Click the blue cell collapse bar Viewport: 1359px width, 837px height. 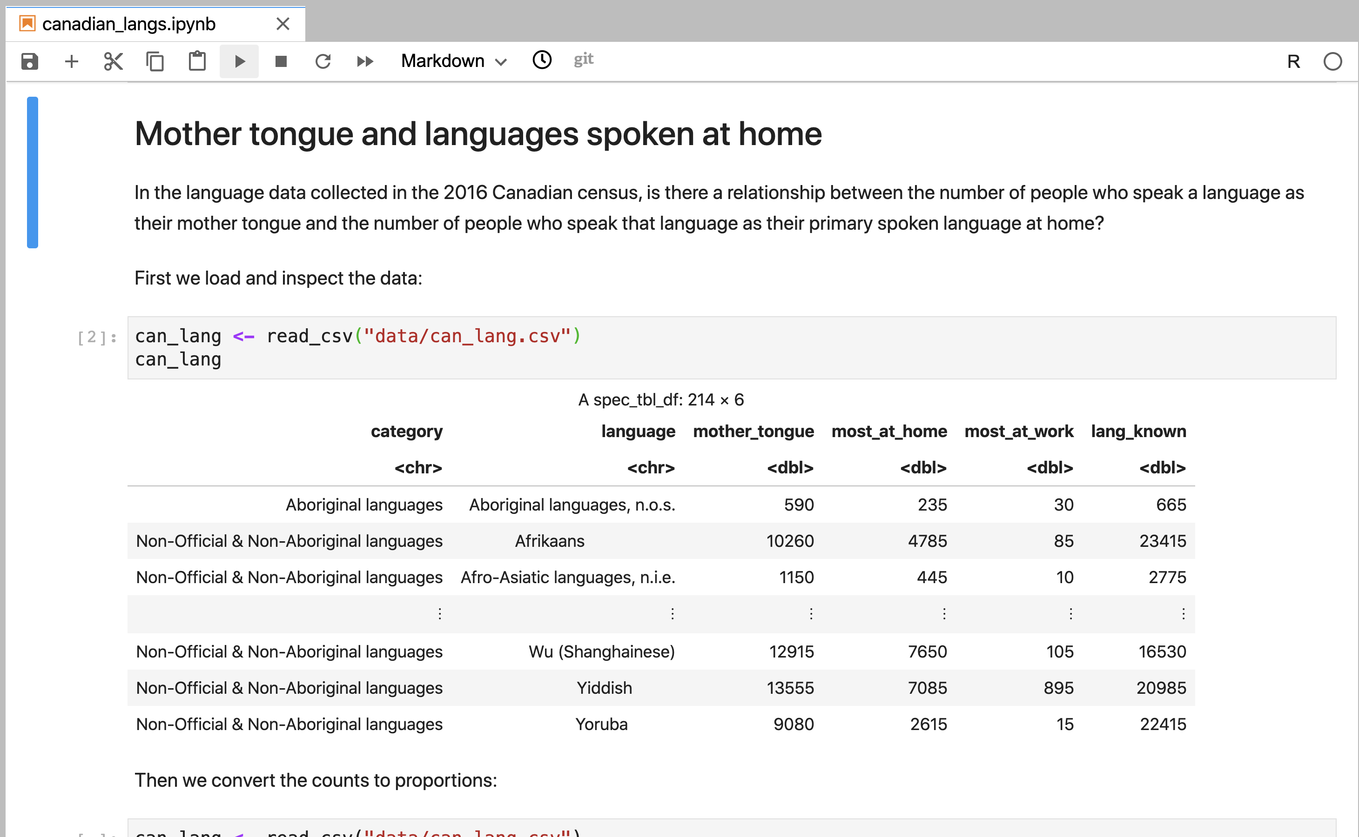pos(33,172)
